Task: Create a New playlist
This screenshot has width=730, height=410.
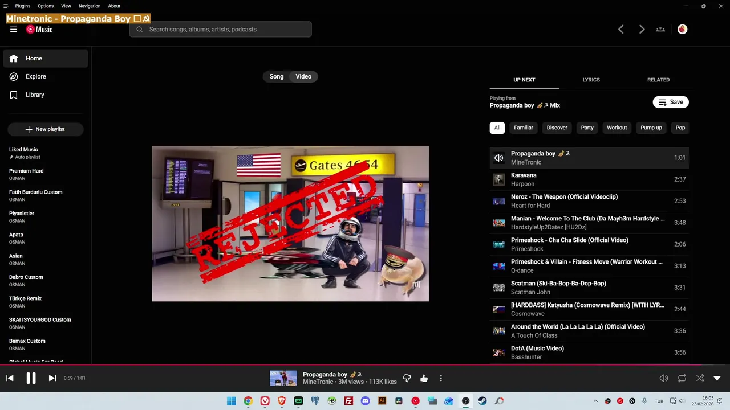Action: (x=46, y=129)
